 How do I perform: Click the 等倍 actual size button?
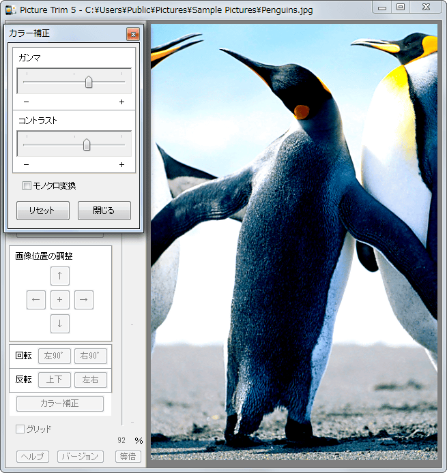(128, 457)
